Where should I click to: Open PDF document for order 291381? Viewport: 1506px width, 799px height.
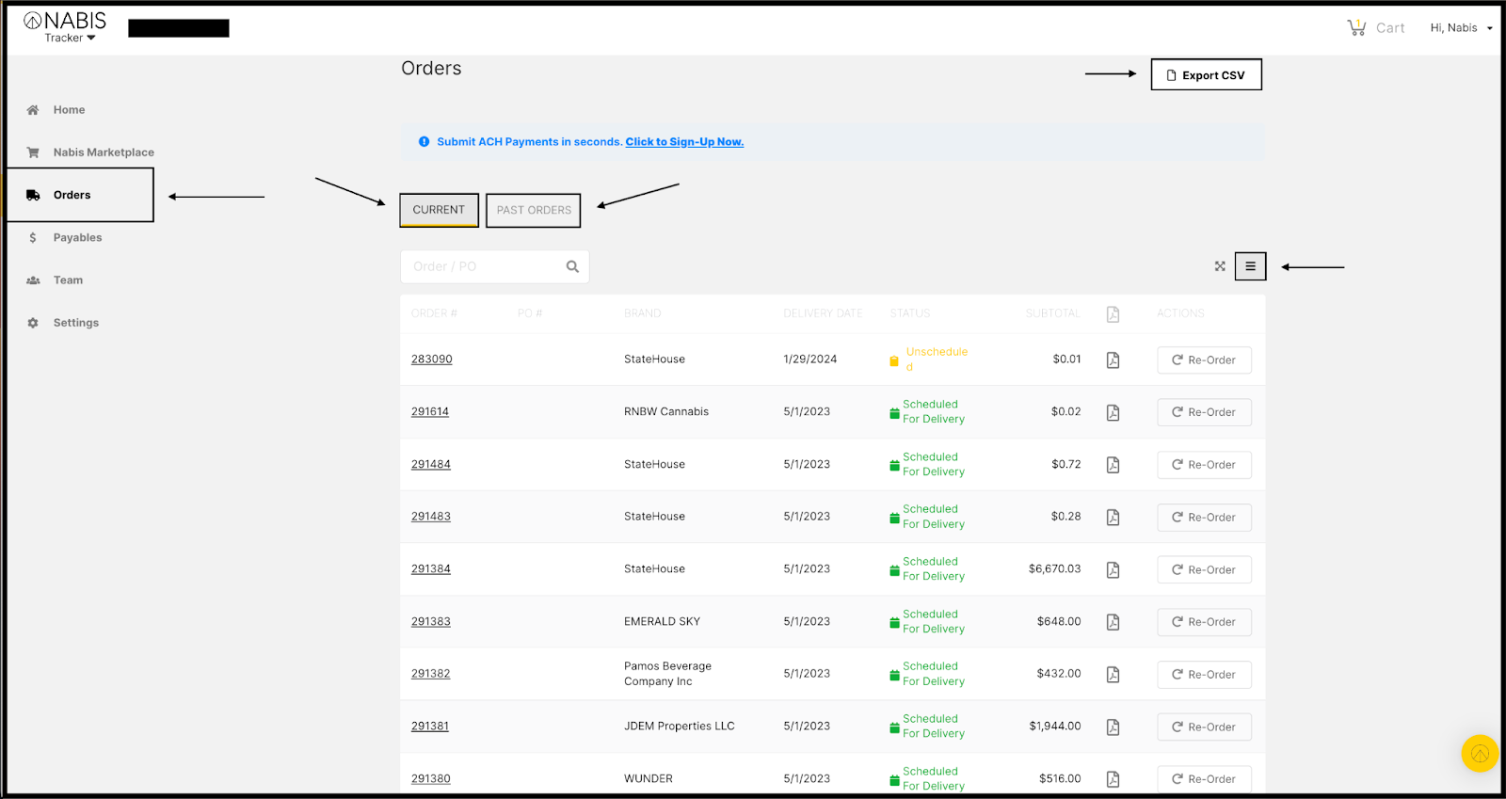(x=1113, y=727)
